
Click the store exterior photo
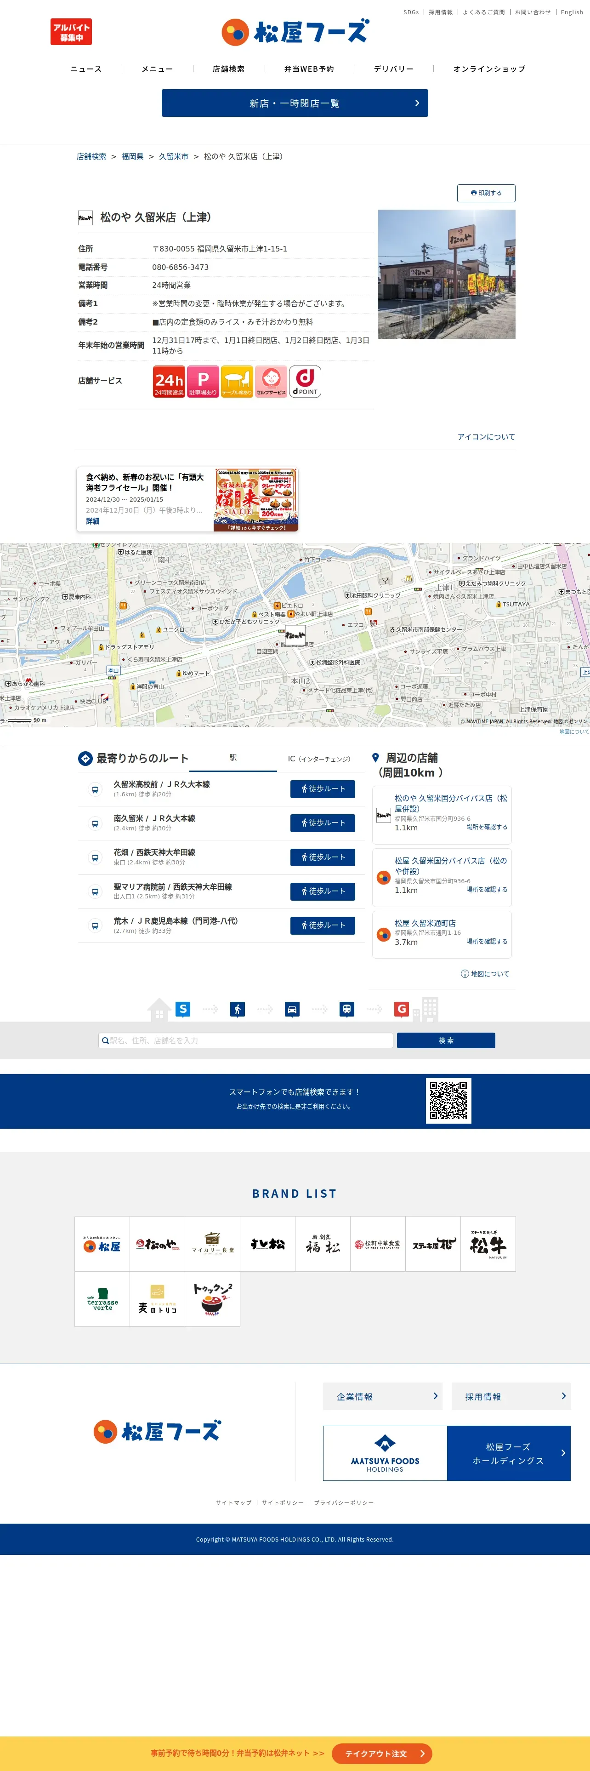click(447, 274)
